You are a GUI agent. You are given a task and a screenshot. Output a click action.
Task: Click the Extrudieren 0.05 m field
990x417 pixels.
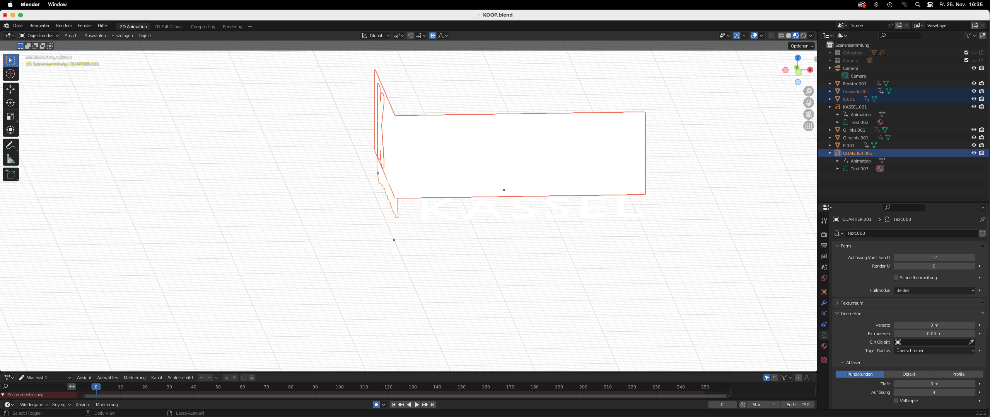click(934, 334)
